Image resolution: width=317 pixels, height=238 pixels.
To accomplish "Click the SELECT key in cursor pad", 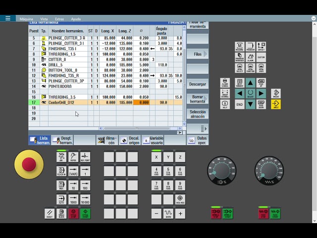I will coord(250,94).
